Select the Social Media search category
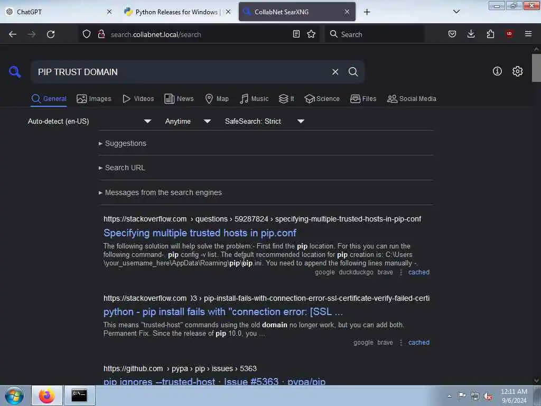 (412, 99)
